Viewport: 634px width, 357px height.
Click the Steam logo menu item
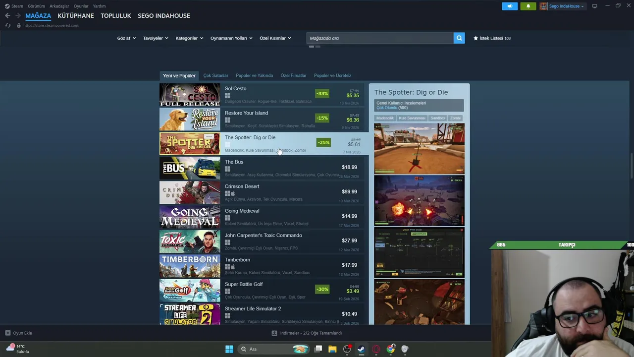14,6
